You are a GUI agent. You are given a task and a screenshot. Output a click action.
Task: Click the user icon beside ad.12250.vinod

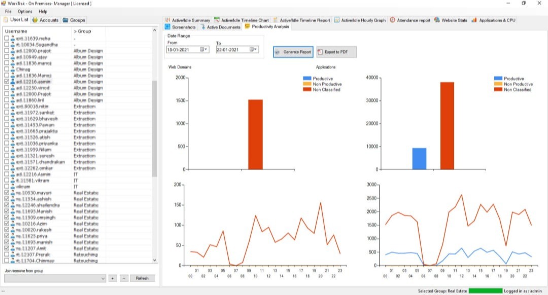click(x=13, y=88)
